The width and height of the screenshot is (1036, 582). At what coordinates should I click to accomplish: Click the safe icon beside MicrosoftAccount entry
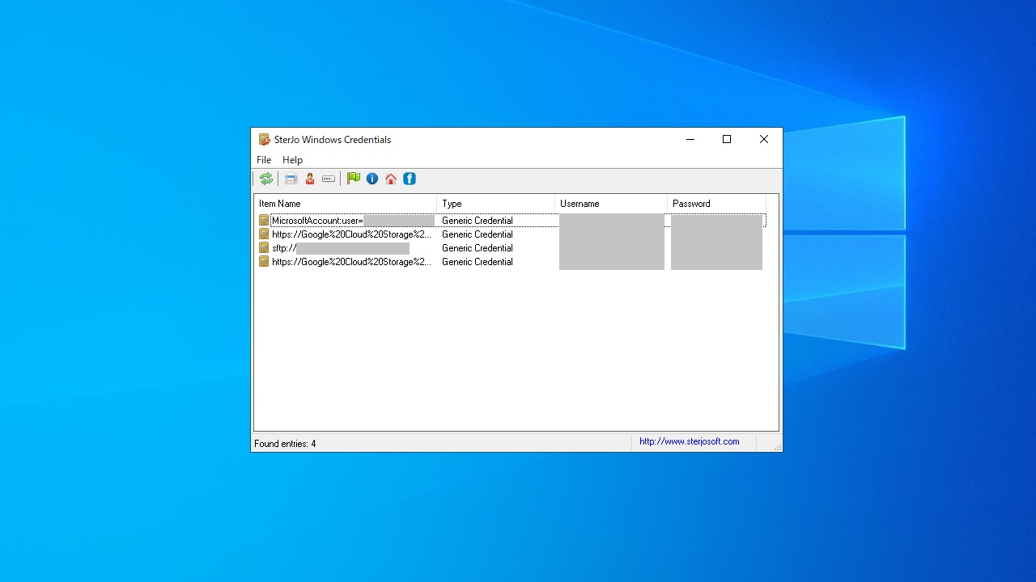264,220
